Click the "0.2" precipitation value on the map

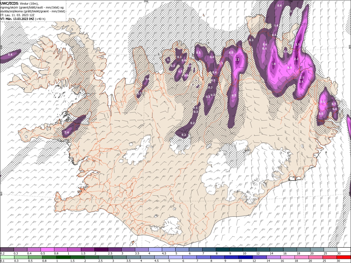[193, 123]
